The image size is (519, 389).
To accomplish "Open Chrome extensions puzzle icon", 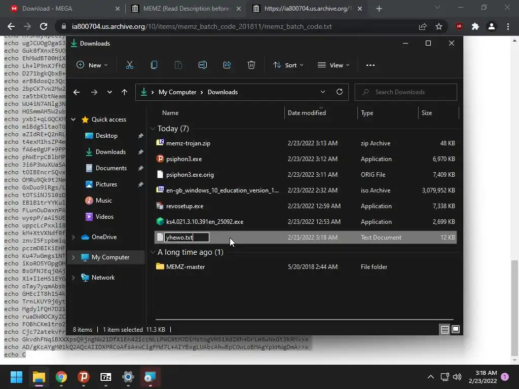I will [475, 26].
